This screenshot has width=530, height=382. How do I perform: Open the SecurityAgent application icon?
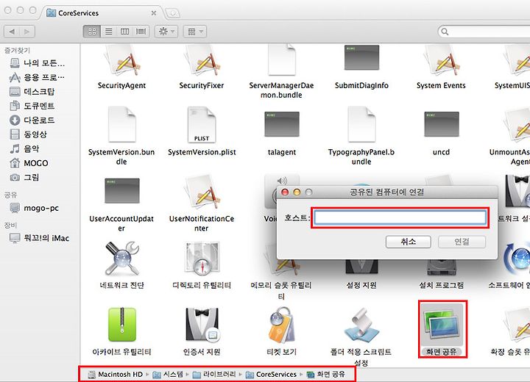point(121,61)
